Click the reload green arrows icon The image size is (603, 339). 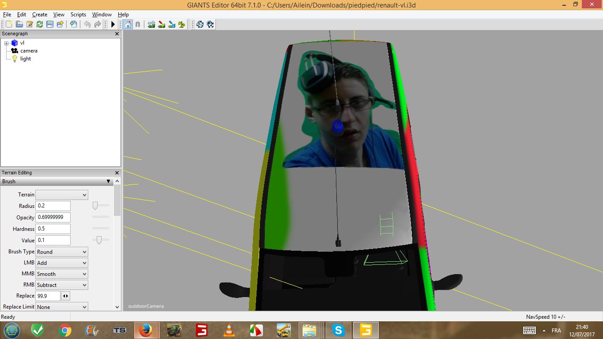pyautogui.click(x=40, y=24)
